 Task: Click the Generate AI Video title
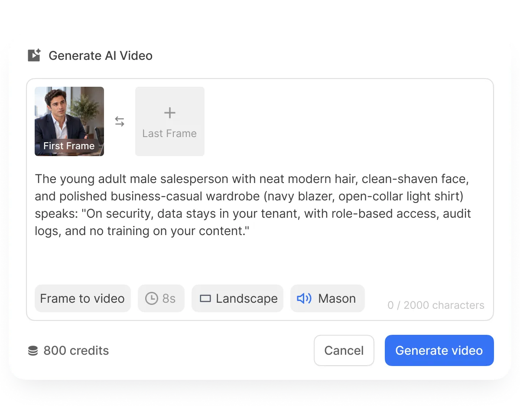[101, 56]
